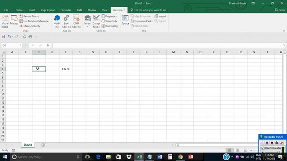Open the XML Source pane
Screen dimensions: 287x161
click(126, 20)
